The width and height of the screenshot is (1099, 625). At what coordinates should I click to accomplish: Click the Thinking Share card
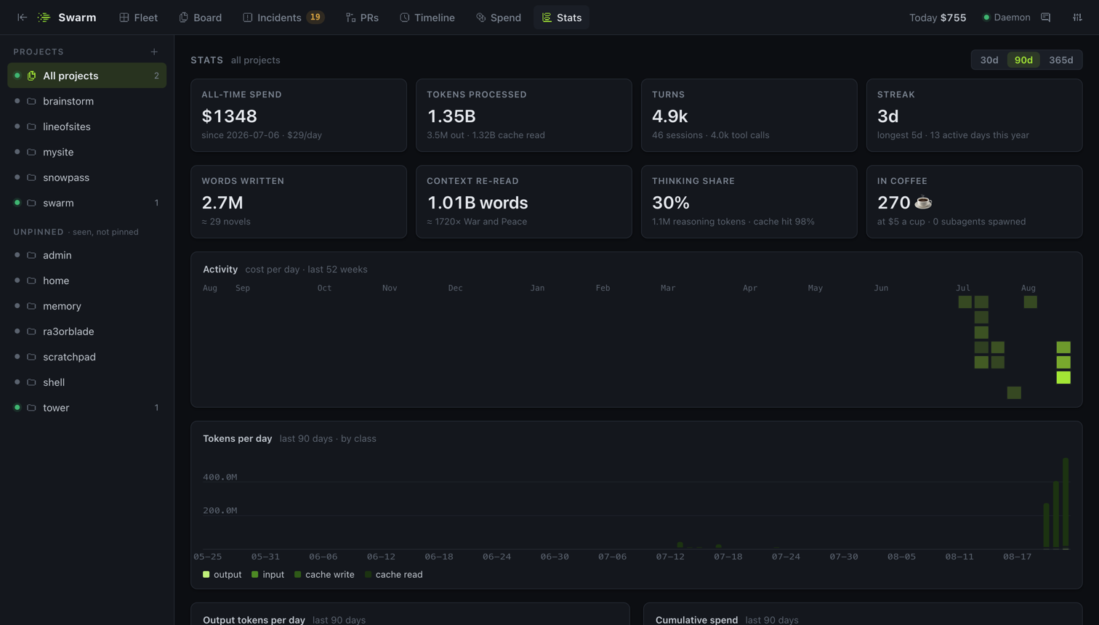[749, 201]
